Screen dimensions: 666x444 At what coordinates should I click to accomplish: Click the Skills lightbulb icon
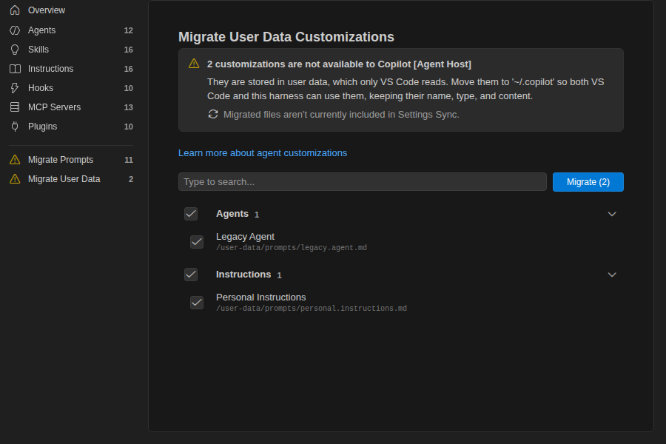click(x=15, y=50)
